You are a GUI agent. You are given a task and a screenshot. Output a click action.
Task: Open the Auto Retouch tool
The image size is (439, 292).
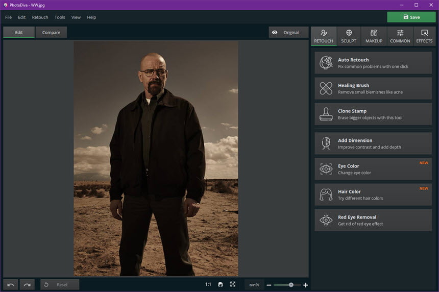[x=373, y=63]
